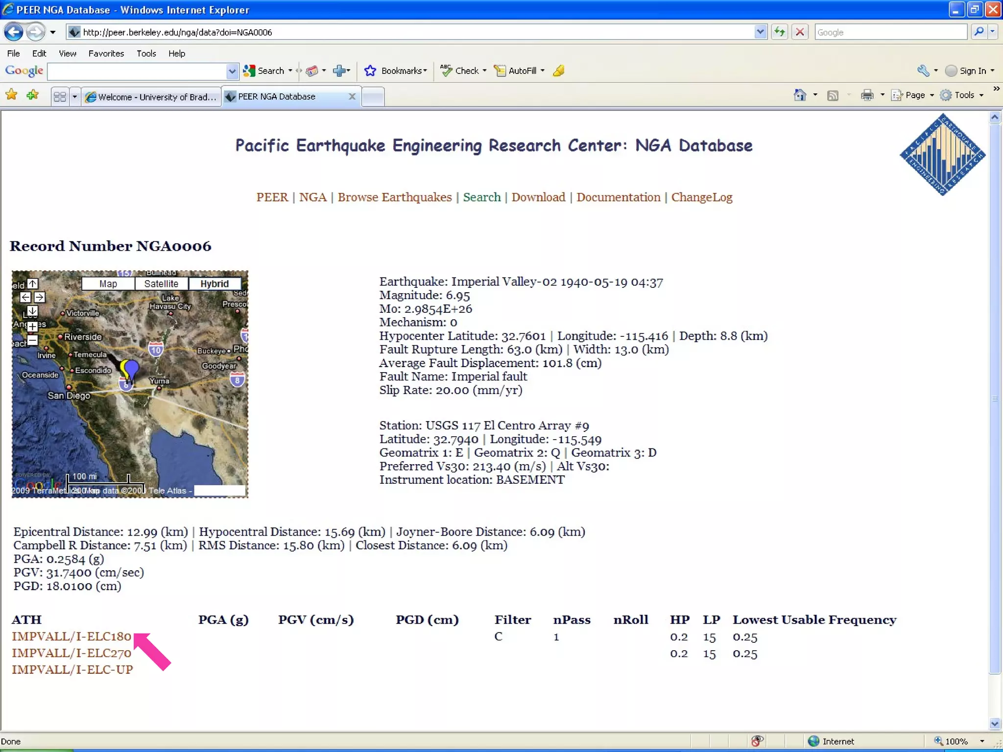This screenshot has height=752, width=1003.
Task: Open the Page menu dropdown
Action: [x=914, y=95]
